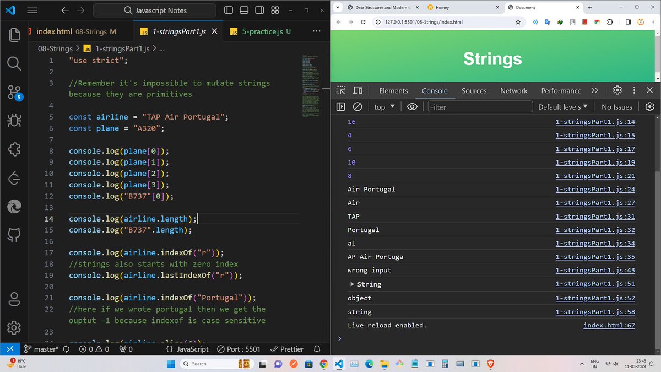Open the VS Code hamburger menu
This screenshot has height=372, width=661.
(x=32, y=10)
